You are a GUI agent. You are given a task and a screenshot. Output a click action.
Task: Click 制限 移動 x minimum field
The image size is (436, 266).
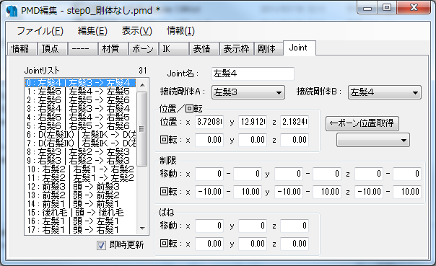point(209,174)
